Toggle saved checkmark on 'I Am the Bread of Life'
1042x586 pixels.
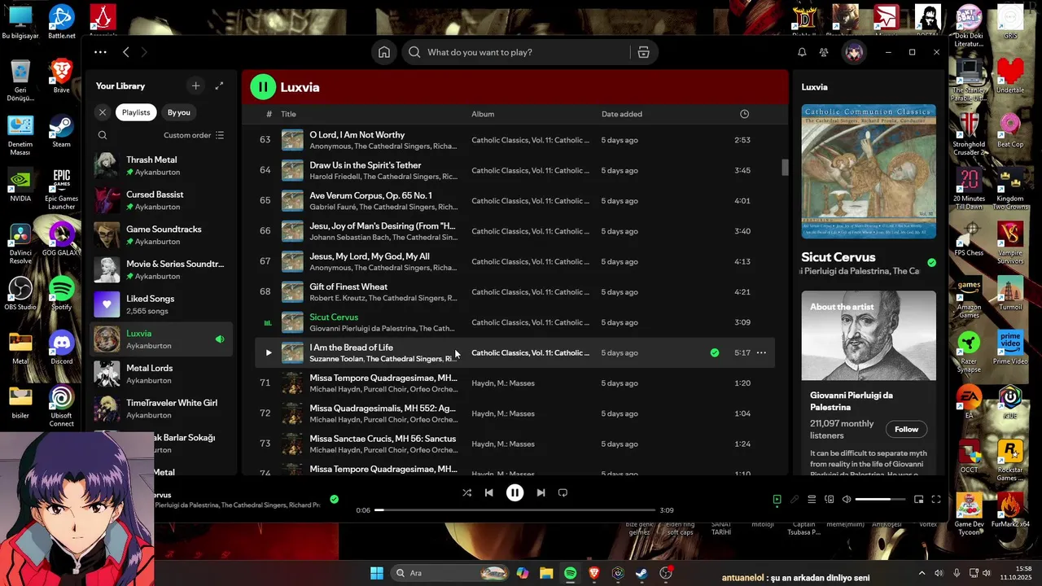[715, 353]
